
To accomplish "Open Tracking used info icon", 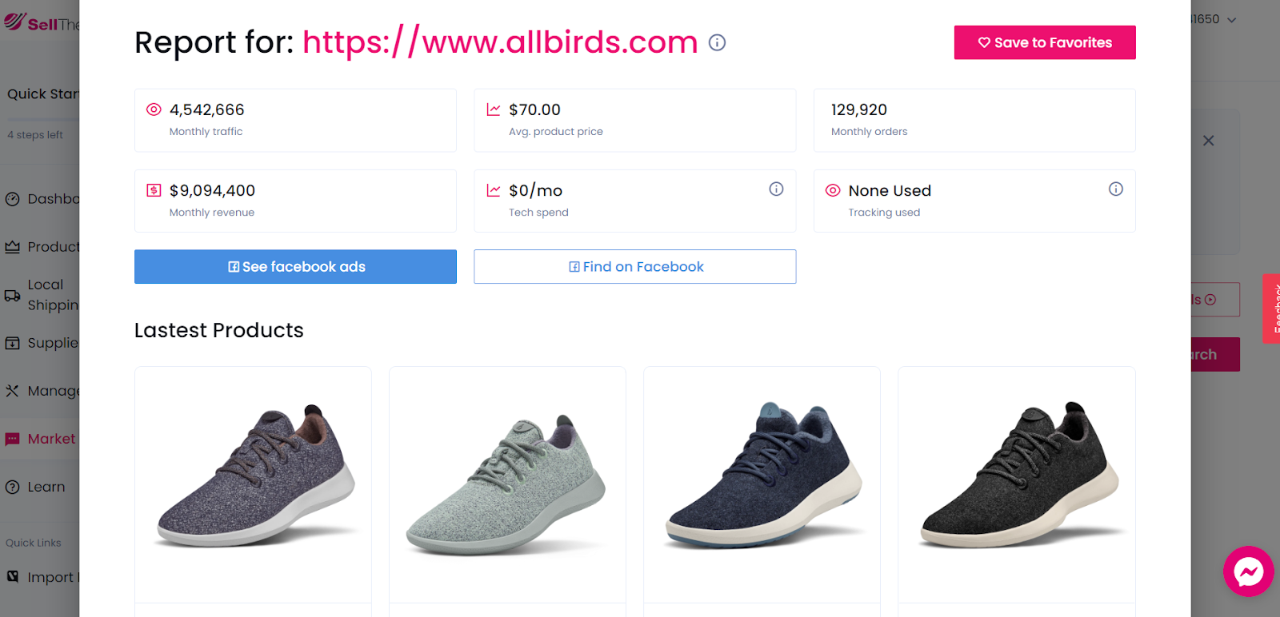I will click(1115, 189).
